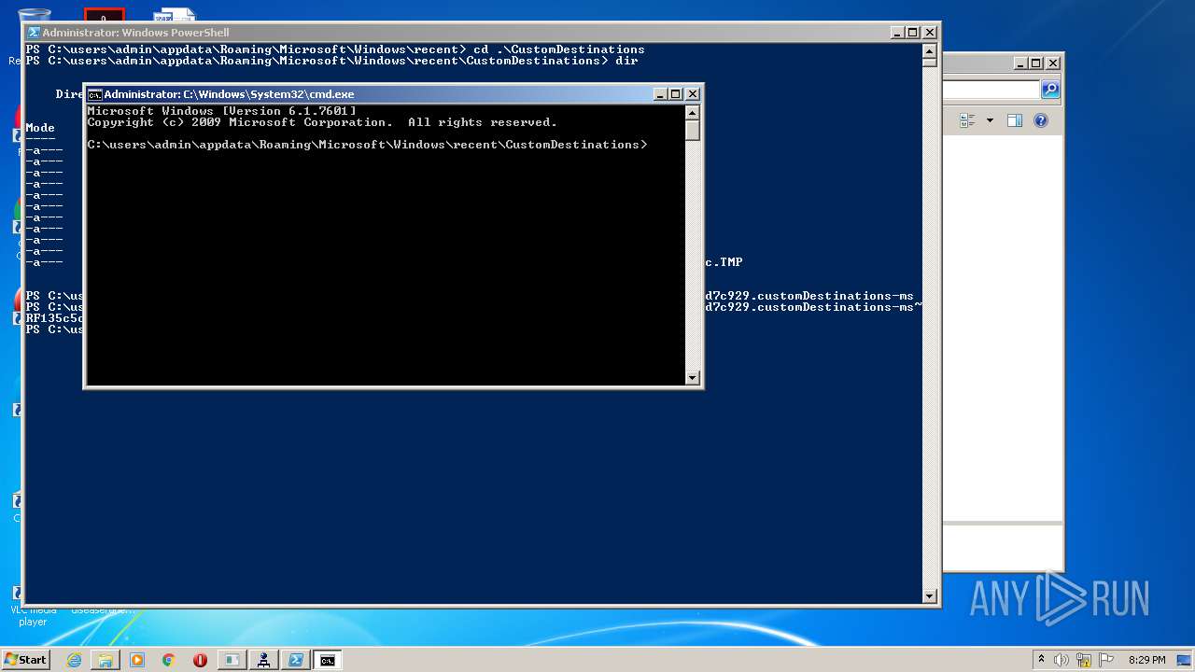Change view icon in Explorer window
Viewport: 1195px width, 672px height.
967,120
